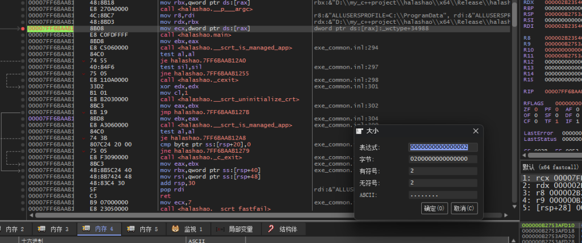Select the 无符号 unsigned value field
Screen dimensions: 582x243
(443, 183)
